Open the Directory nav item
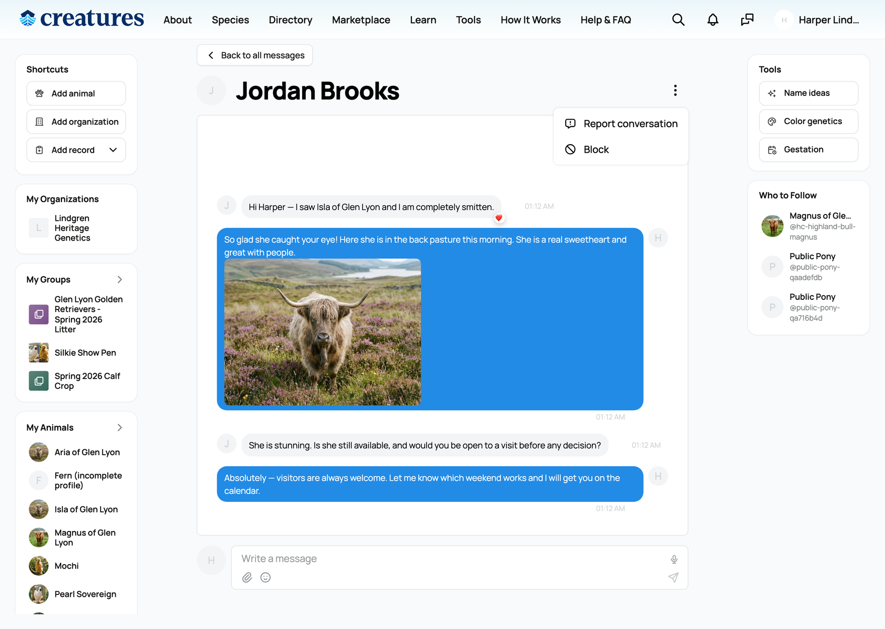Image resolution: width=885 pixels, height=629 pixels. 291,20
